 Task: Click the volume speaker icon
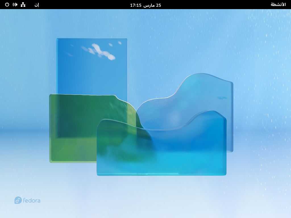point(15,5)
